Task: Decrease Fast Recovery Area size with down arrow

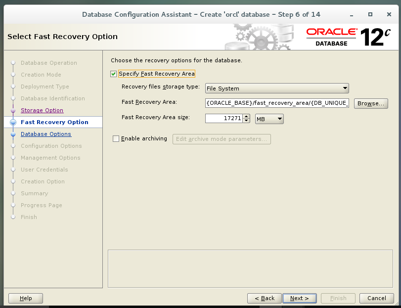Action: tap(245, 121)
